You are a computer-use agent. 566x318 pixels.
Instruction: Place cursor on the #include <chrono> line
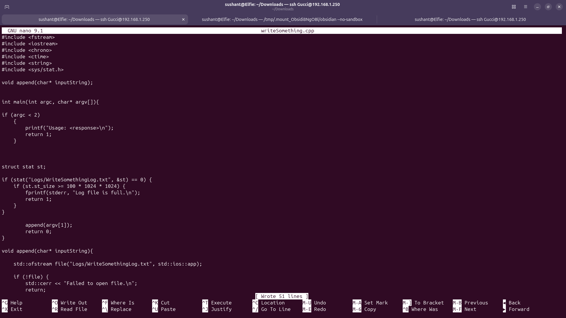(27, 50)
